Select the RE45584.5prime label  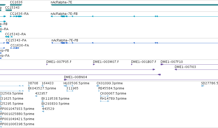pyautogui.click(x=111, y=88)
